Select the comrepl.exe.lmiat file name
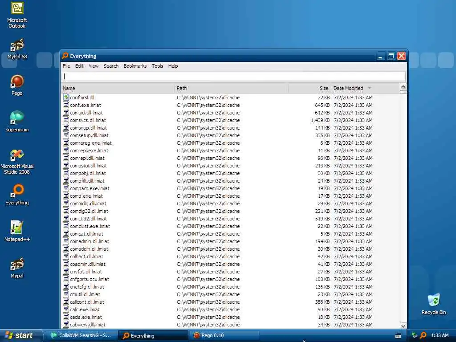Screen dimensions: 456x342 tap(89, 151)
